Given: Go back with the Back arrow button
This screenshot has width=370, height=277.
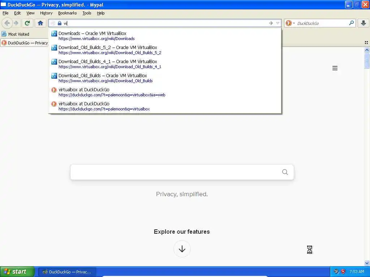Looking at the screenshot, I should pyautogui.click(x=7, y=23).
